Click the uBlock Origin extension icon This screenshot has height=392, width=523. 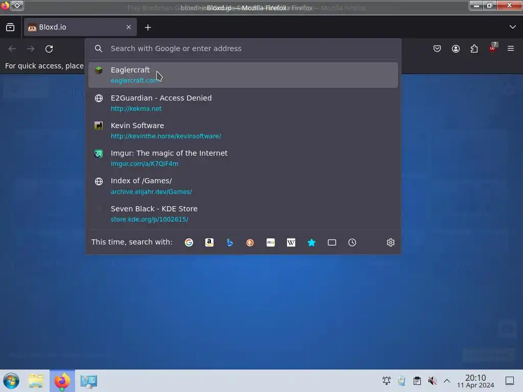coord(493,48)
